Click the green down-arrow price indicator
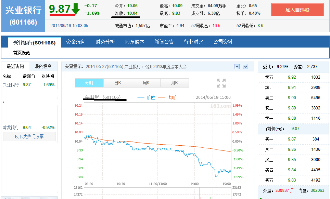330x199 pixels. [x=75, y=9]
